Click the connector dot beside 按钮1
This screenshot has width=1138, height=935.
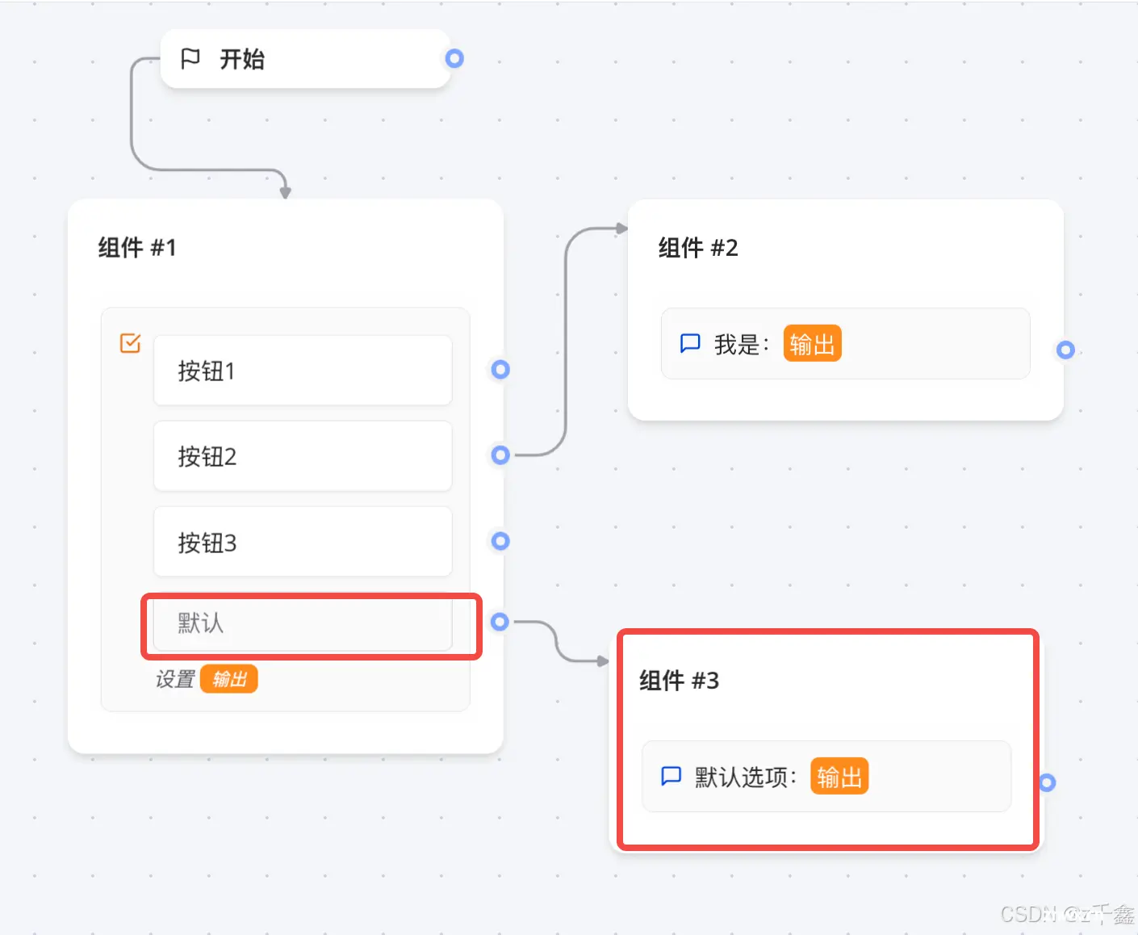500,369
